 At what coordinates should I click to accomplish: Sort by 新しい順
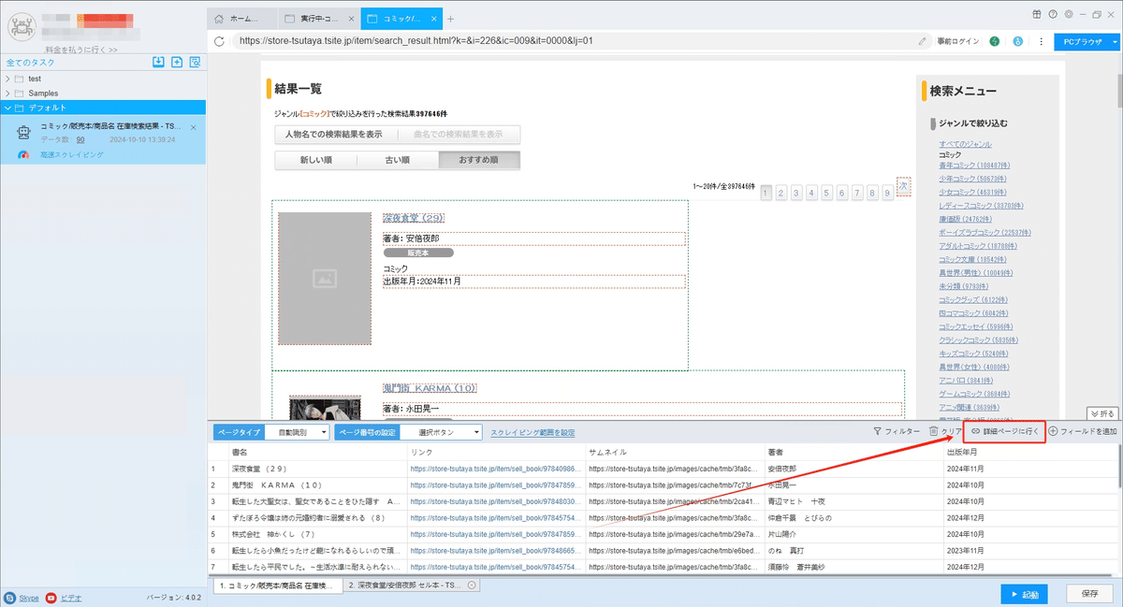(x=317, y=160)
